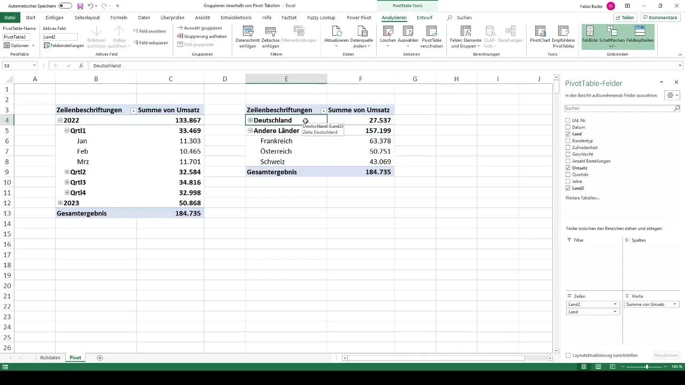Viewport: 685px width, 385px height.
Task: Click the PivotChart icon
Action: (x=540, y=31)
